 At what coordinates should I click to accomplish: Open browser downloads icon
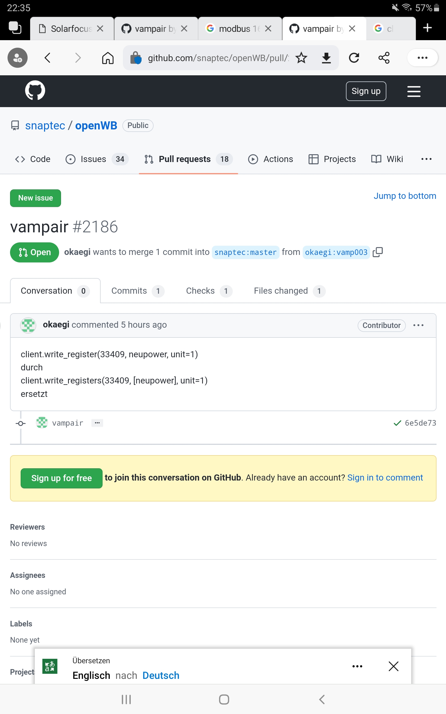(x=326, y=58)
